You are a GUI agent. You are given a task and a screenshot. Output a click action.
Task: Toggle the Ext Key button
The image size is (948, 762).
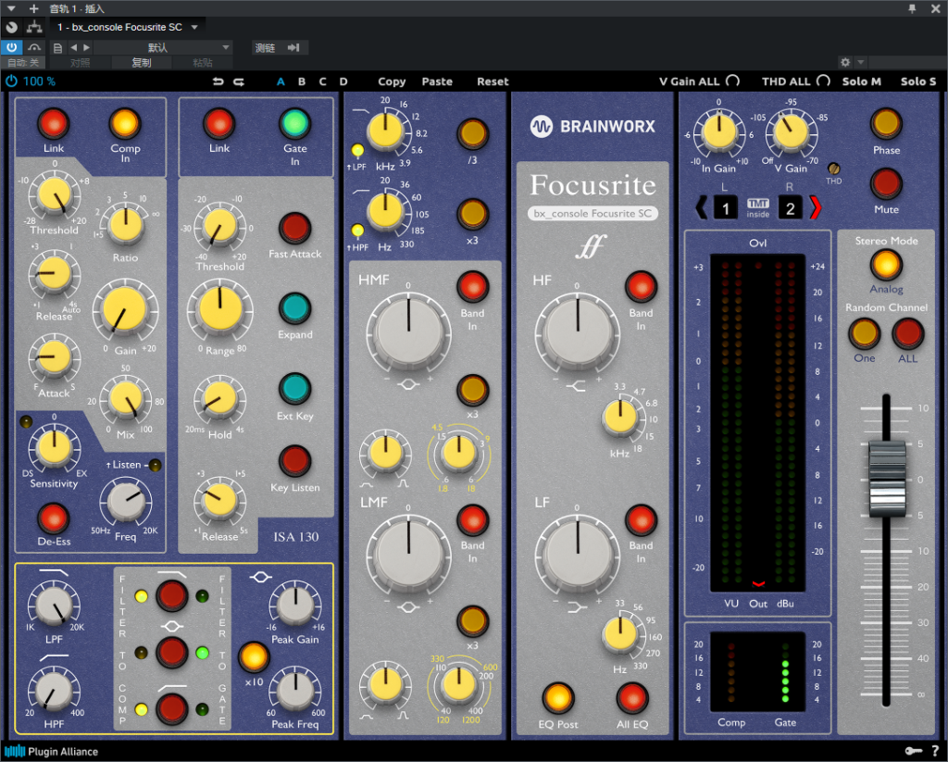tap(294, 389)
